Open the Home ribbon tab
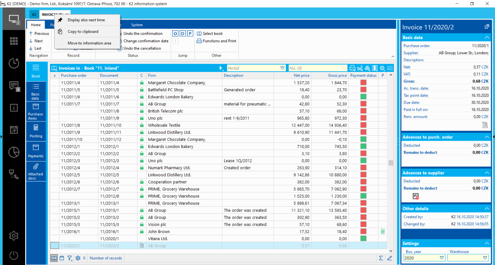The width and height of the screenshot is (495, 265). [36, 25]
